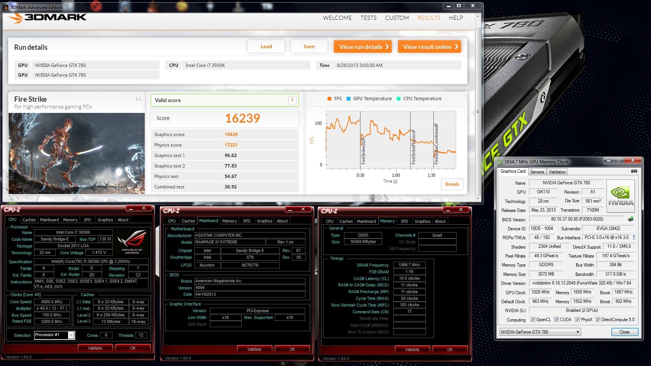
Task: Click the NVIDIA logo in GPU-Z
Action: [x=621, y=196]
